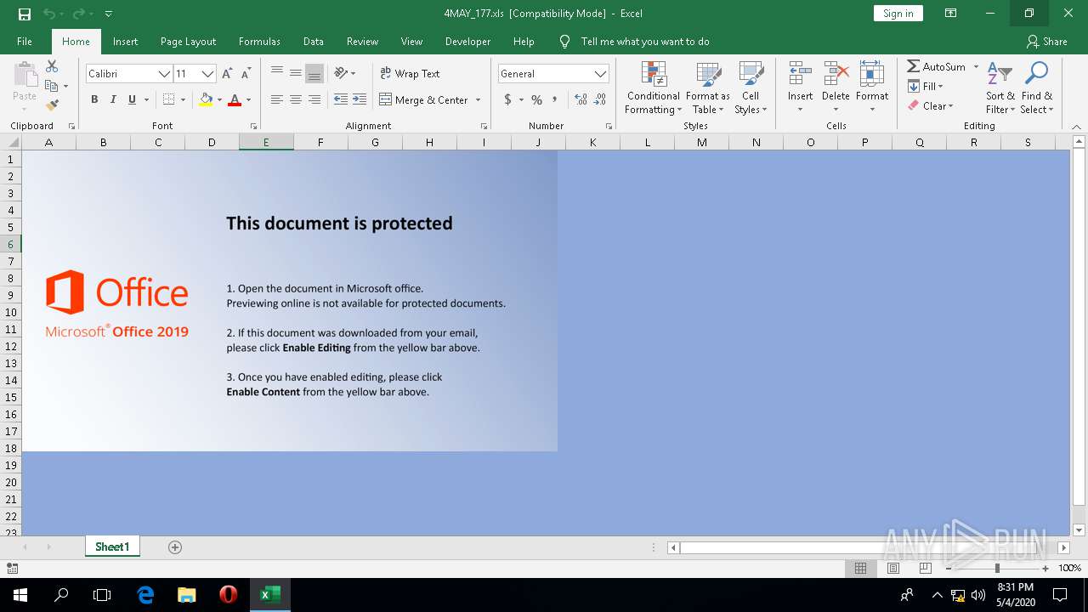Open Format as Table gallery
This screenshot has width=1088, height=612.
tap(708, 88)
